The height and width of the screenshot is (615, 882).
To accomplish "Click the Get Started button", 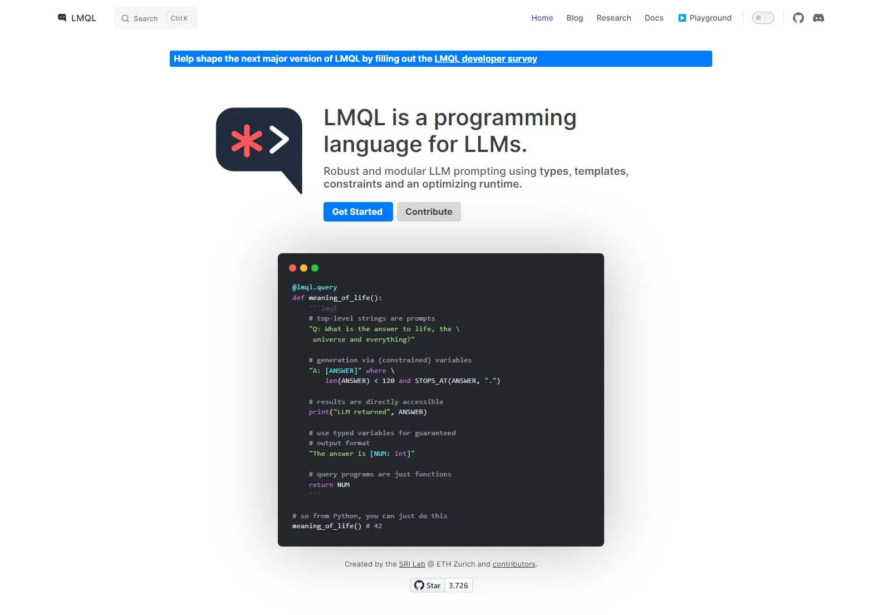I will click(358, 211).
